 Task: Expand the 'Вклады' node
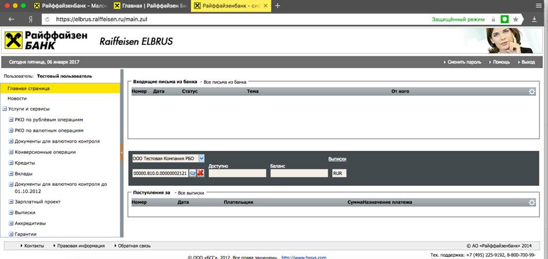click(11, 174)
